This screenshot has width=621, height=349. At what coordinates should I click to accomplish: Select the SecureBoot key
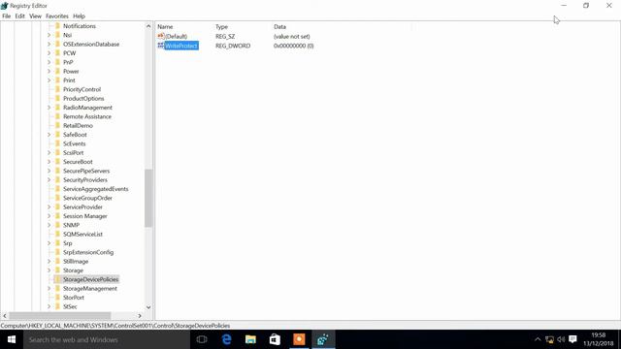tap(78, 162)
